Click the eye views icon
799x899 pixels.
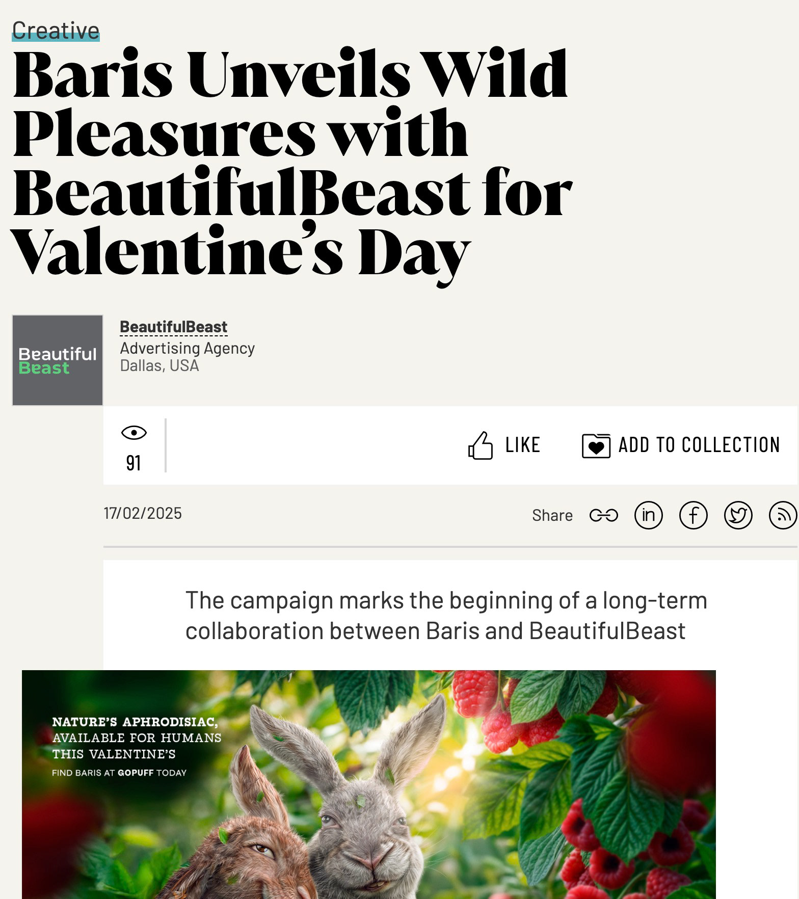click(x=134, y=433)
